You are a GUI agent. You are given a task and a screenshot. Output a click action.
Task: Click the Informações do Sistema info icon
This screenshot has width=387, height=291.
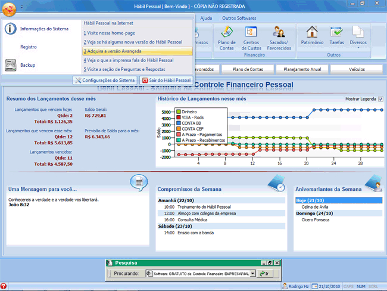(x=11, y=29)
